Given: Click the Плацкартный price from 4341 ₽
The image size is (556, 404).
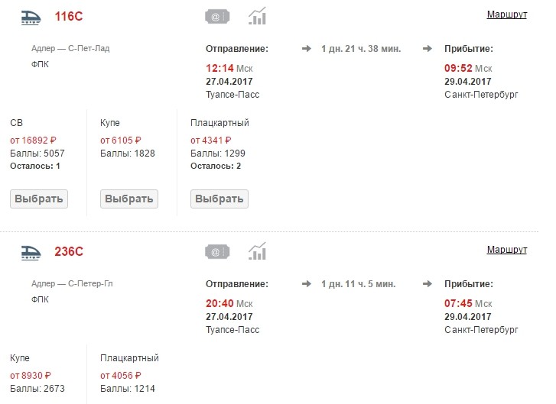Looking at the screenshot, I should 211,140.
